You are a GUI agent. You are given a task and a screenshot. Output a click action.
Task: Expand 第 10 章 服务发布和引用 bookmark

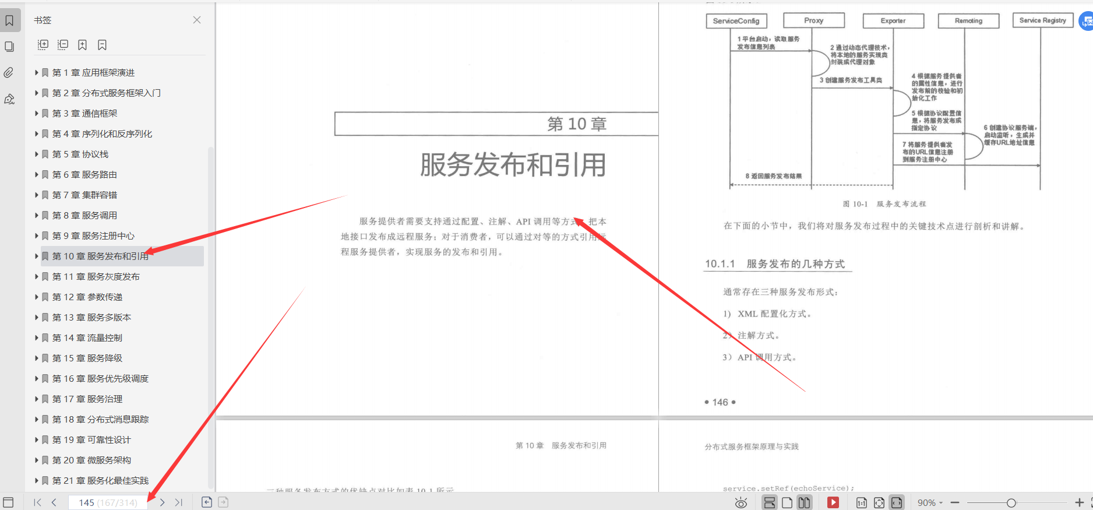coord(37,256)
